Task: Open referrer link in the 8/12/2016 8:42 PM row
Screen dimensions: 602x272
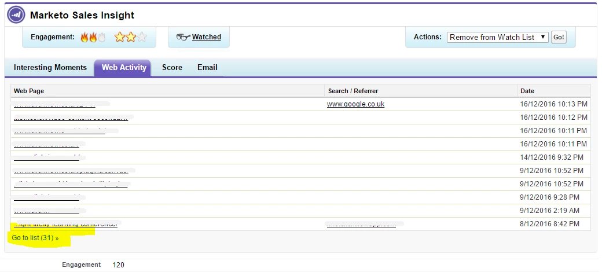Action: click(361, 224)
